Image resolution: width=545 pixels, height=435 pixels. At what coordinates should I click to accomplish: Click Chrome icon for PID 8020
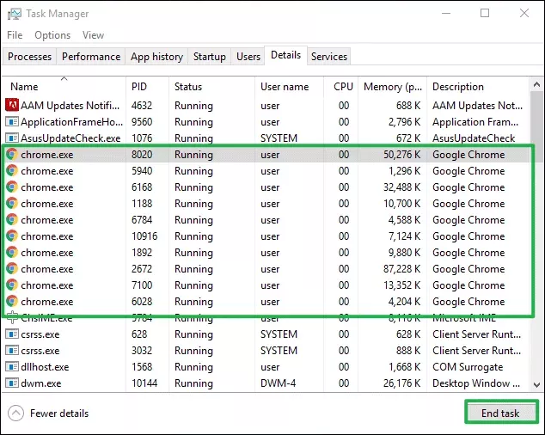coord(12,154)
